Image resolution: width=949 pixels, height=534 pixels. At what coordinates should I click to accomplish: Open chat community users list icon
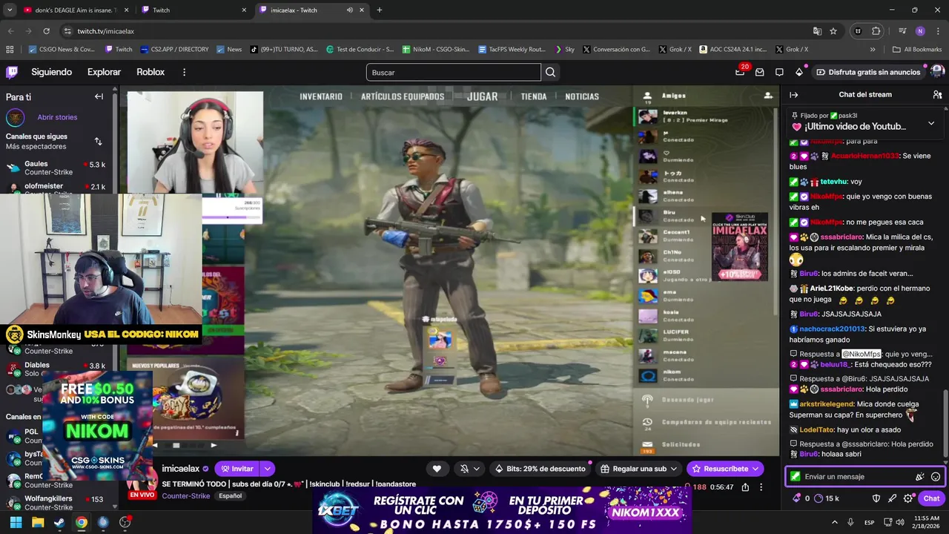coord(937,95)
